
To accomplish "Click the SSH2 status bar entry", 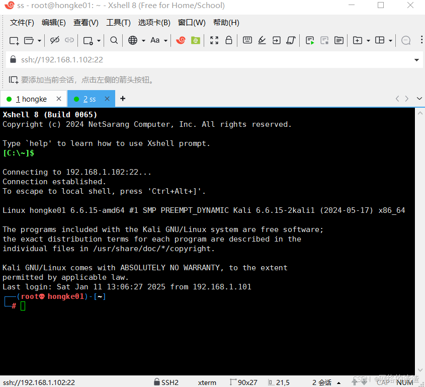I will point(166,382).
